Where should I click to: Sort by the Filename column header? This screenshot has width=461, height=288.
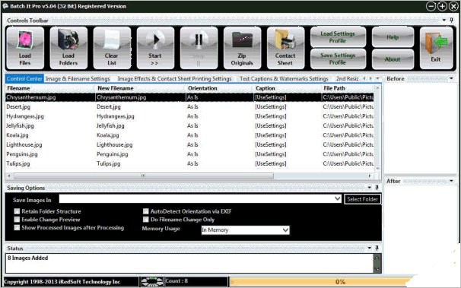[50, 88]
